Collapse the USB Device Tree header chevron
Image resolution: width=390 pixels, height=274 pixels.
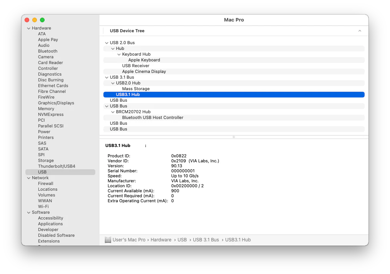pyautogui.click(x=360, y=31)
